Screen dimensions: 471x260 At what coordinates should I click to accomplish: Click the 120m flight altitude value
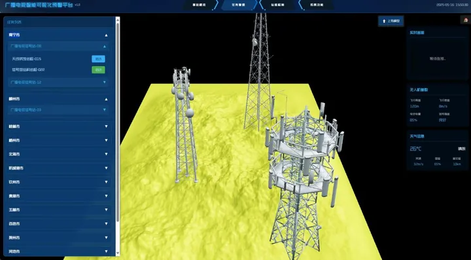click(414, 106)
